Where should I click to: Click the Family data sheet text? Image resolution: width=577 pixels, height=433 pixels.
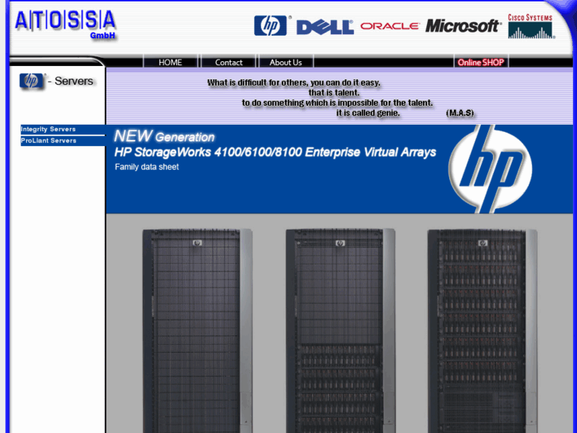[147, 167]
